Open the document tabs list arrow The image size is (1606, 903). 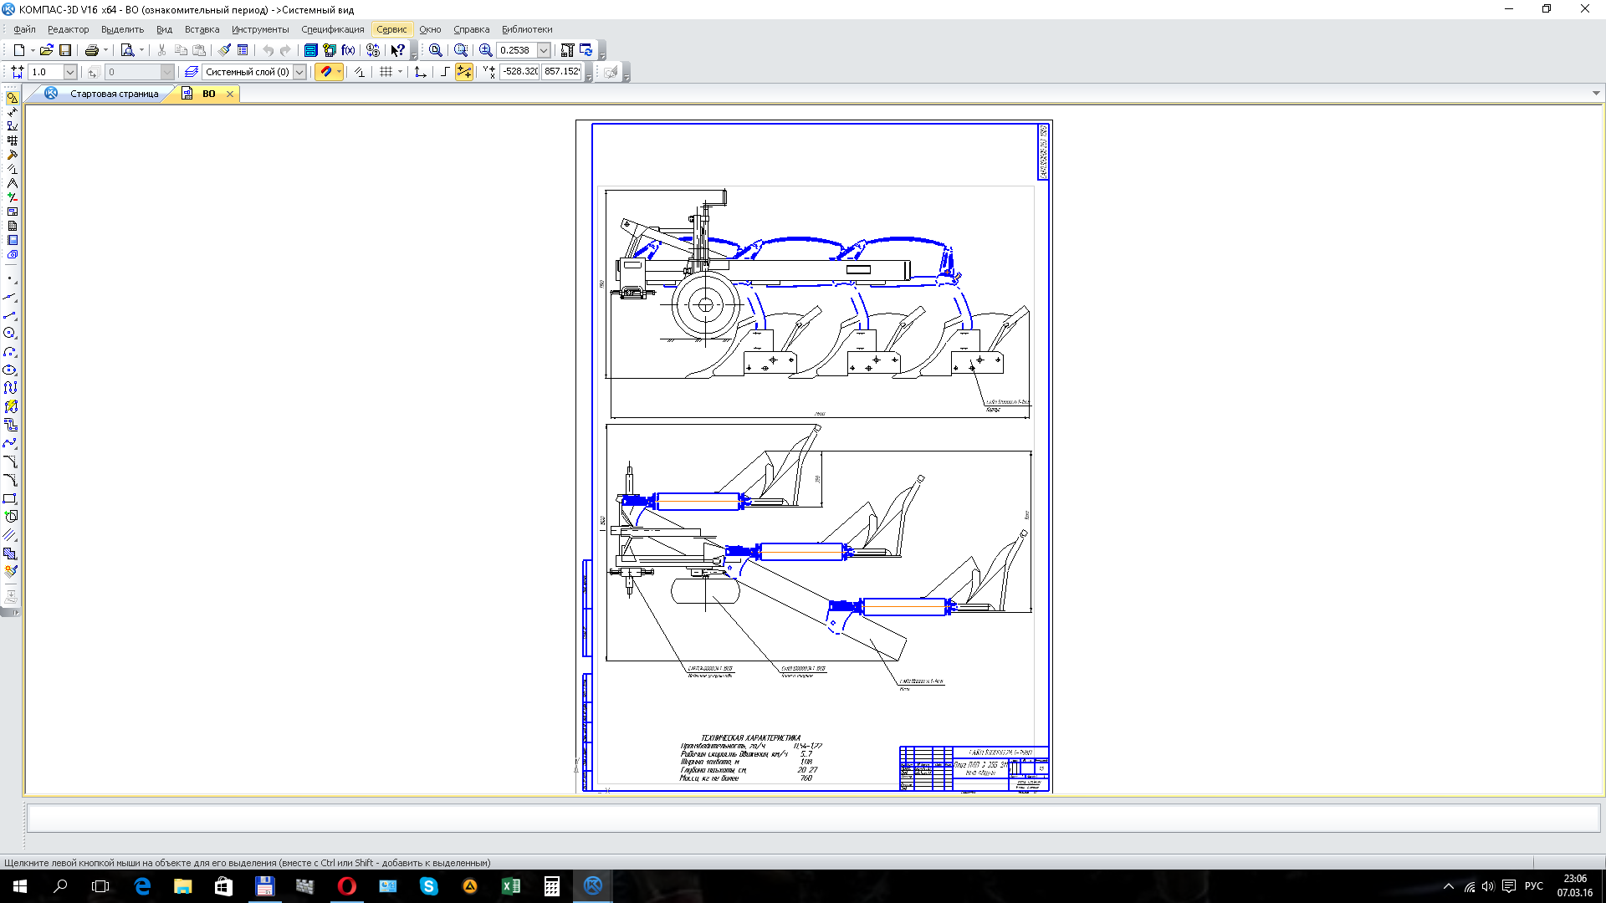1596,94
